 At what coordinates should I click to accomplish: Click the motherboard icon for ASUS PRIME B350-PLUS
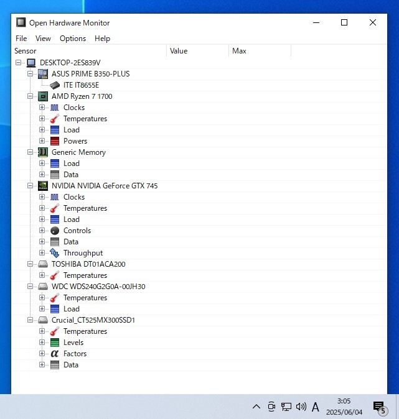tap(43, 74)
